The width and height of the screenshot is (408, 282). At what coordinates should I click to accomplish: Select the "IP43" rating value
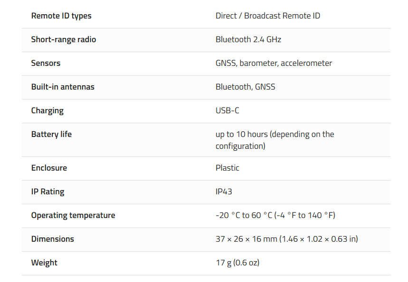pos(224,192)
